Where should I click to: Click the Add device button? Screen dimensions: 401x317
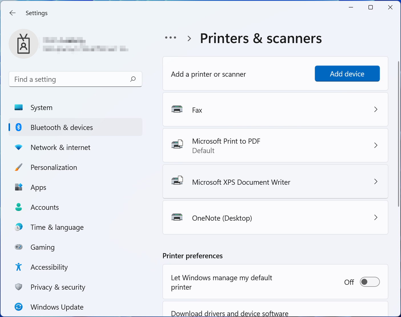click(347, 74)
